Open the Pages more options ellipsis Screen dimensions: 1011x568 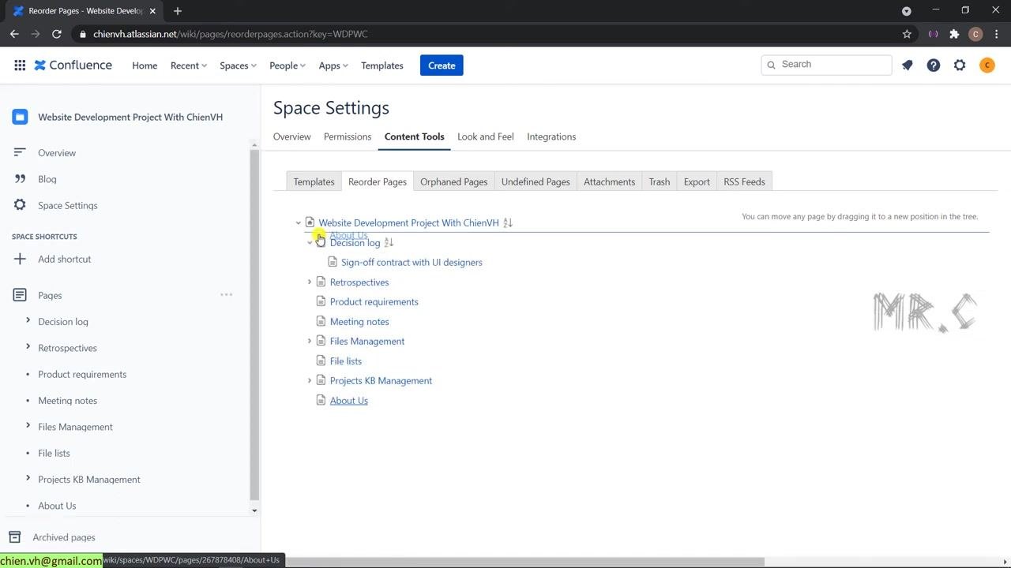click(227, 295)
